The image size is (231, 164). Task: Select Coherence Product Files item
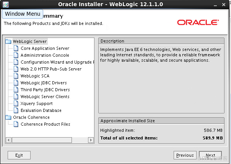46,124
